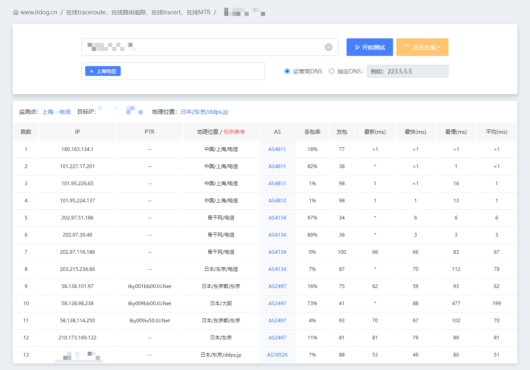Screen dimensions: 530x370
Task: Click the home icon beside www.itdog.cn
Action: coord(16,12)
